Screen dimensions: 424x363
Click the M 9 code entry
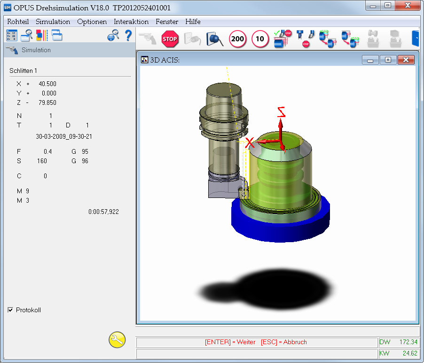click(23, 191)
